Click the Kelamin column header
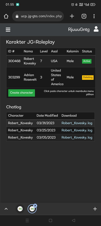The image size is (101, 226). coord(73,51)
